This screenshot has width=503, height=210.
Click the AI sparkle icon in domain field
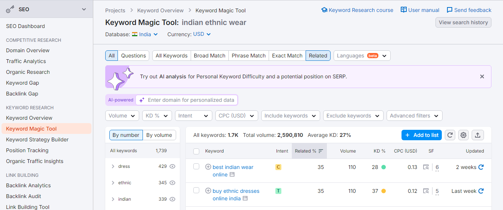[x=142, y=100]
